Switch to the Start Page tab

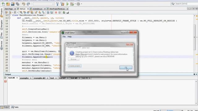point(9,9)
